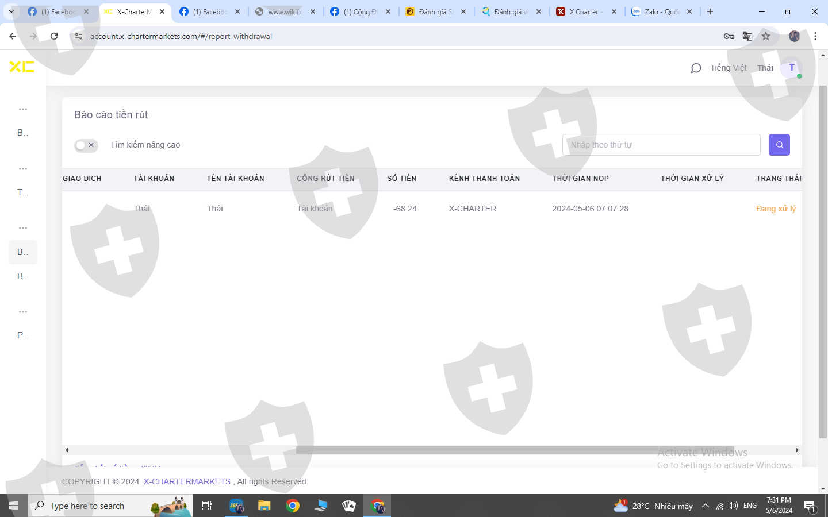Screen dimensions: 828x517
Task: Open the T user avatar menu
Action: tap(792, 68)
